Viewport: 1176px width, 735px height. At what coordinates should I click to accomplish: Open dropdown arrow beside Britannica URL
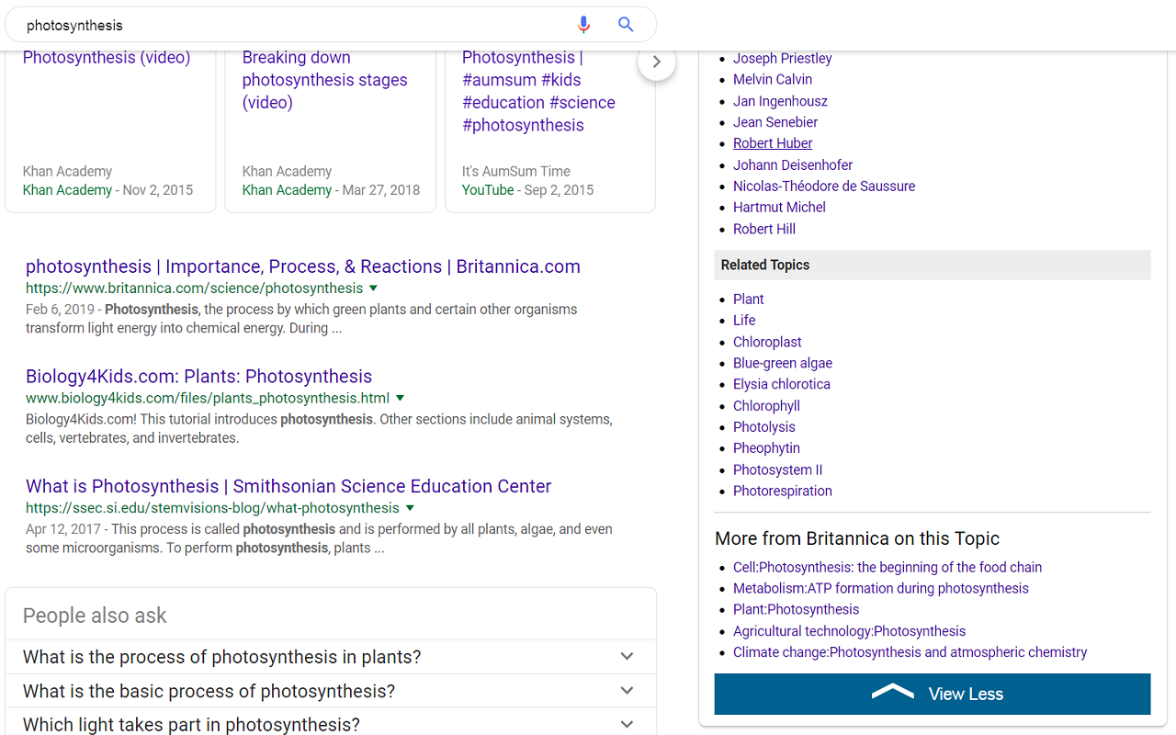click(x=374, y=288)
